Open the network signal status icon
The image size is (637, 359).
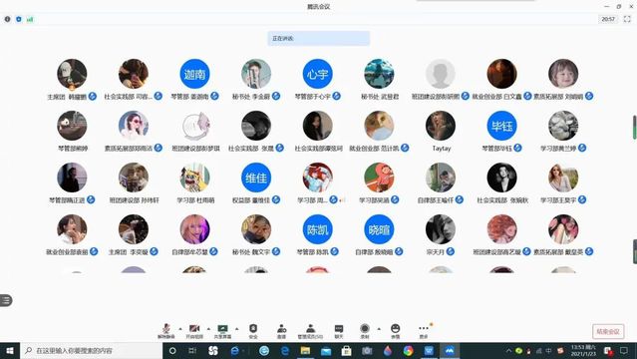[30, 19]
